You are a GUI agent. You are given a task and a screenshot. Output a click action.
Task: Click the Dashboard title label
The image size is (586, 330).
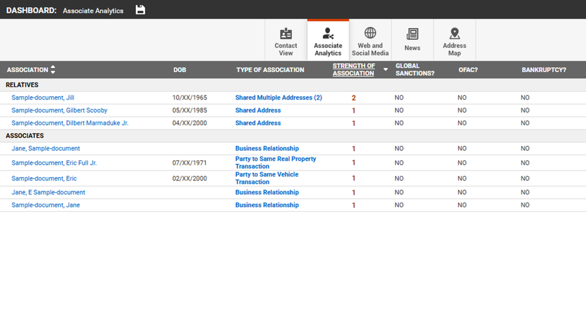[31, 10]
